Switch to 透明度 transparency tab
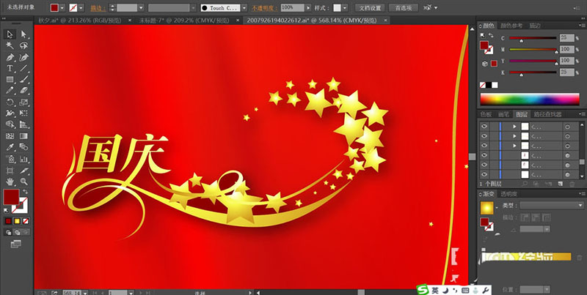The height and width of the screenshot is (295, 587). (508, 194)
